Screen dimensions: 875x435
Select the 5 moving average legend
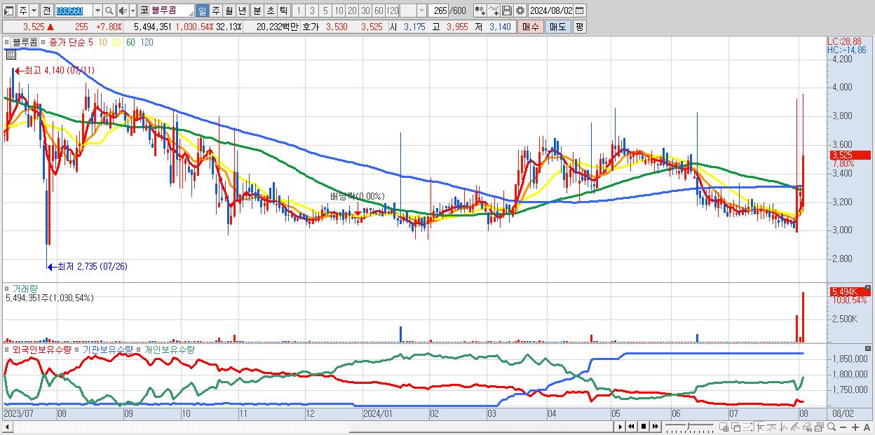click(91, 42)
